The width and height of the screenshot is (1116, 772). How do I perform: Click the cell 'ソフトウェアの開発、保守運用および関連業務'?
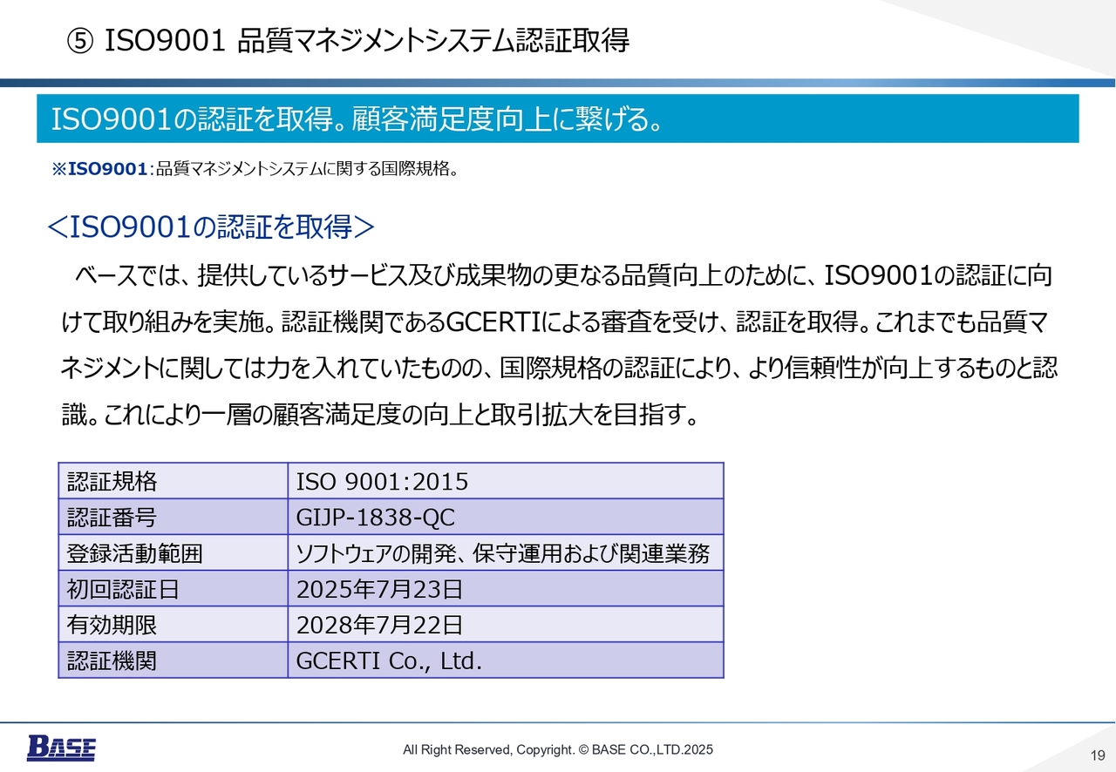pos(506,552)
